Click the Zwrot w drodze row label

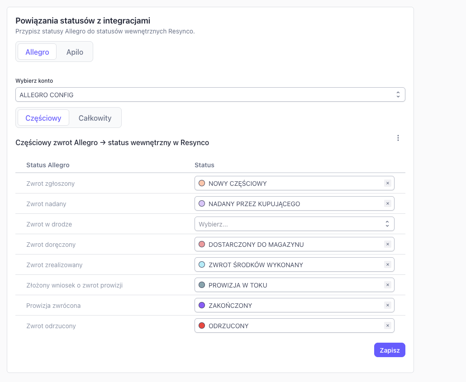point(49,224)
